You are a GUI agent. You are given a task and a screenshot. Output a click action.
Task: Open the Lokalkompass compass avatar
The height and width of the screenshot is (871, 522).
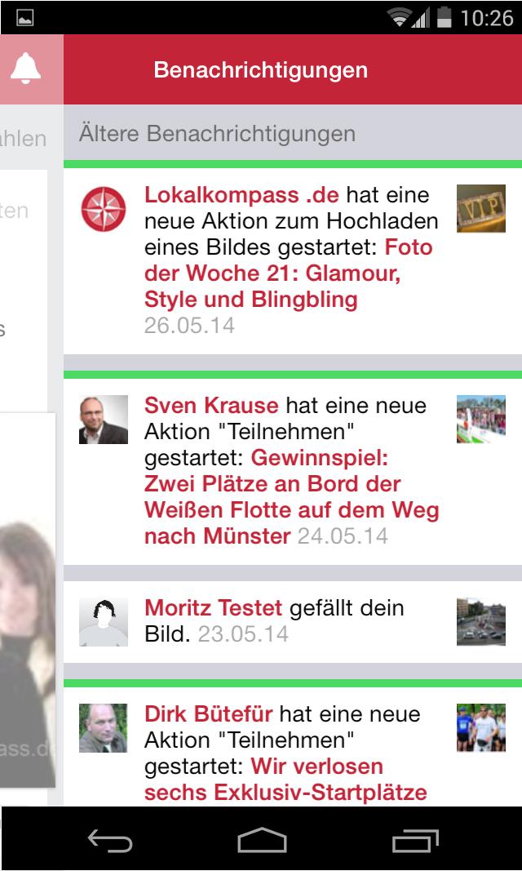tap(104, 209)
